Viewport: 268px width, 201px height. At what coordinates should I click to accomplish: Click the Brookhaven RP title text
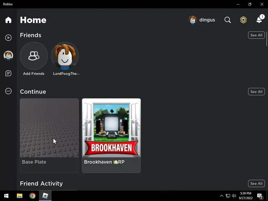pyautogui.click(x=104, y=162)
